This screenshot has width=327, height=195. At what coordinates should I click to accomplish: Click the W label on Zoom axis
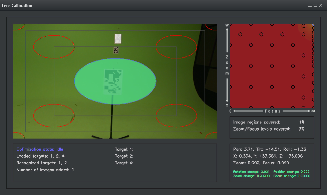pyautogui.click(x=227, y=25)
